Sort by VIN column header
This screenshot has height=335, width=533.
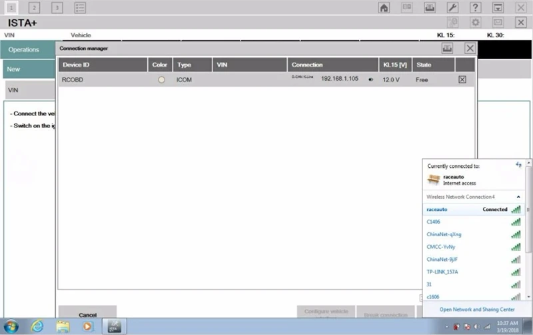(x=250, y=65)
